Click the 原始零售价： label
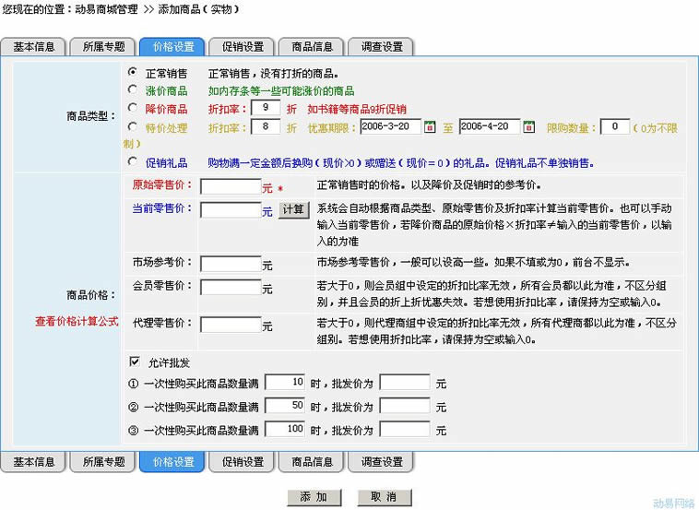Image resolution: width=699 pixels, height=510 pixels. [x=162, y=185]
